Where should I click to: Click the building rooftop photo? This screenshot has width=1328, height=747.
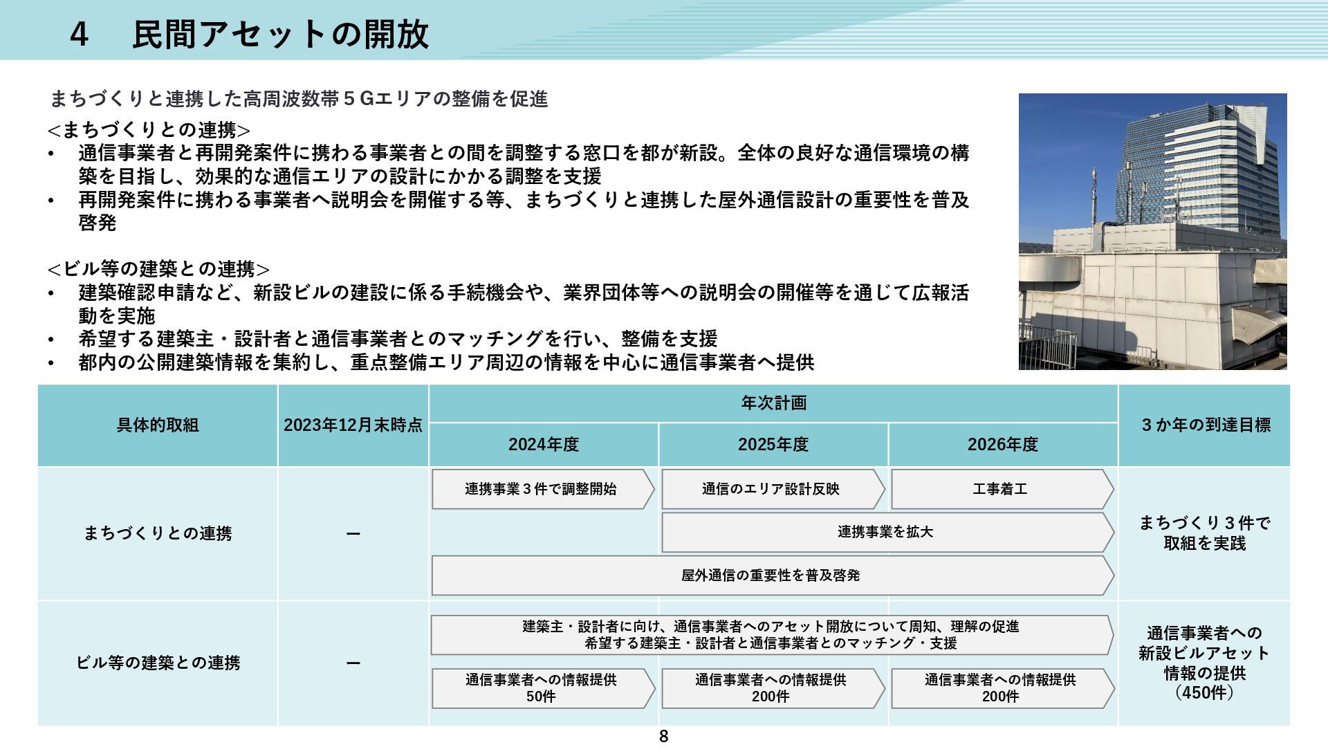click(x=1152, y=231)
